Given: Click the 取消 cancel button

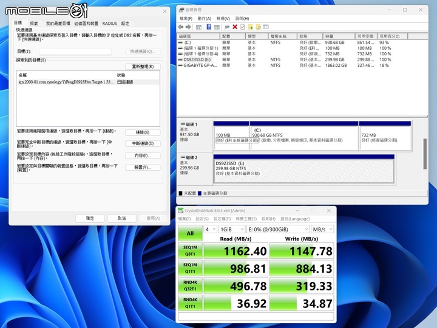Looking at the screenshot, I should coord(122,219).
